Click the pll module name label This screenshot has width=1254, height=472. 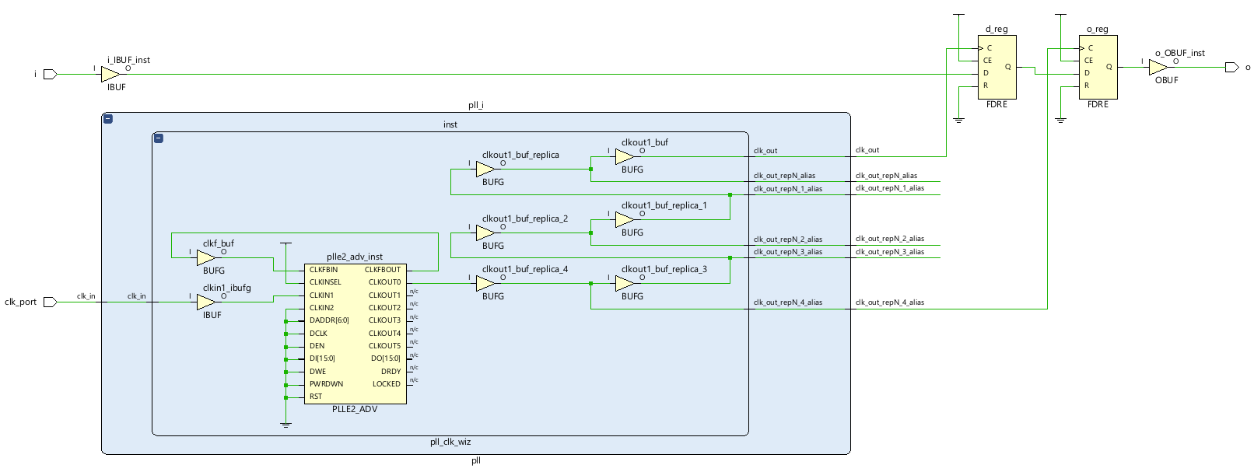coord(476,460)
